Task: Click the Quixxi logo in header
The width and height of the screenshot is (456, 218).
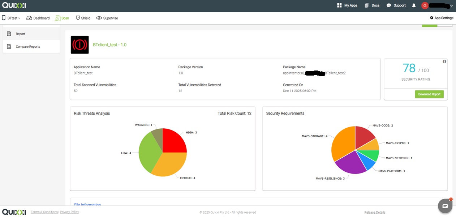Action: [14, 5]
